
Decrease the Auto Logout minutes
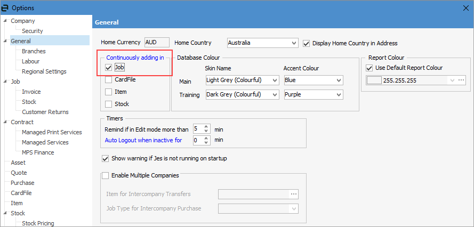(207, 142)
